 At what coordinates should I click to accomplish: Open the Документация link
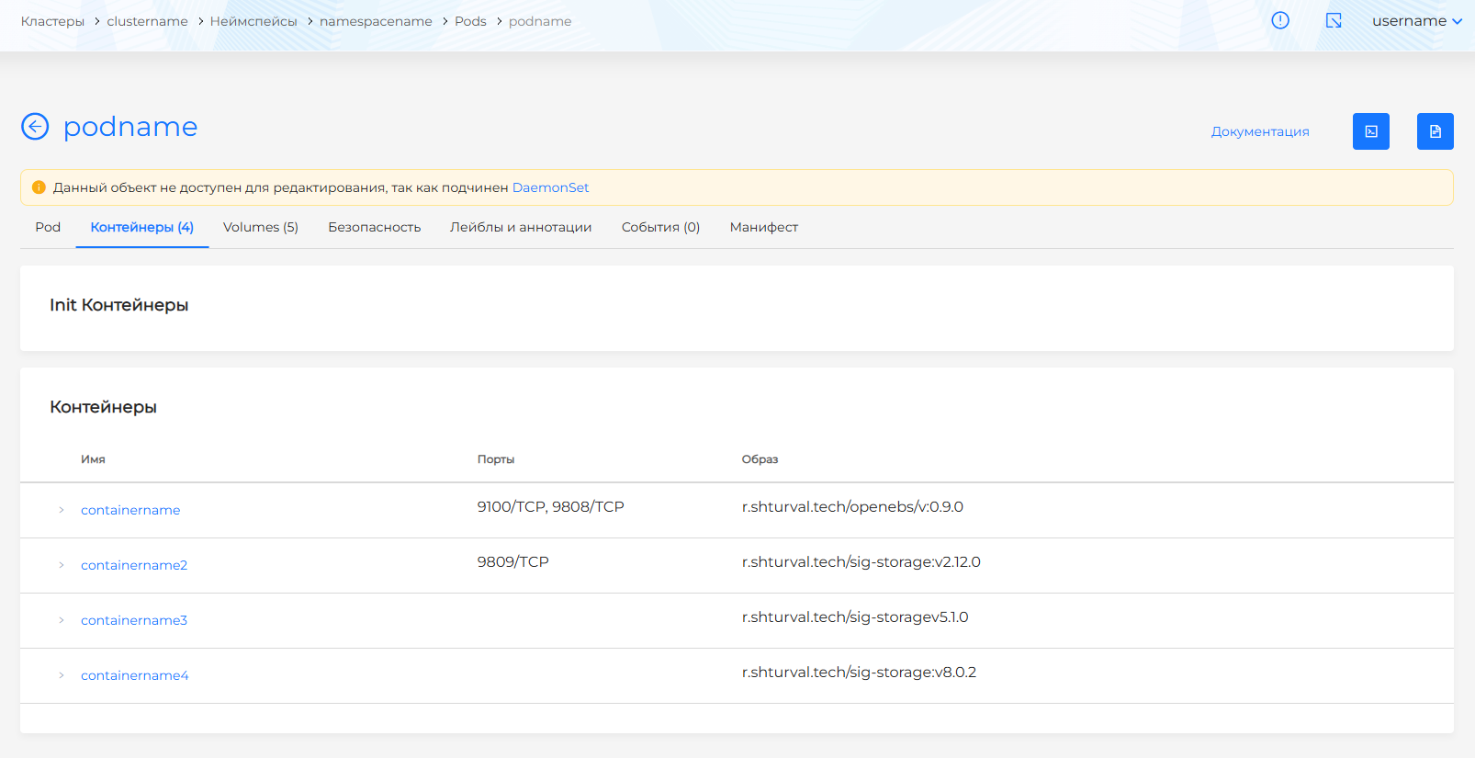[x=1259, y=131]
